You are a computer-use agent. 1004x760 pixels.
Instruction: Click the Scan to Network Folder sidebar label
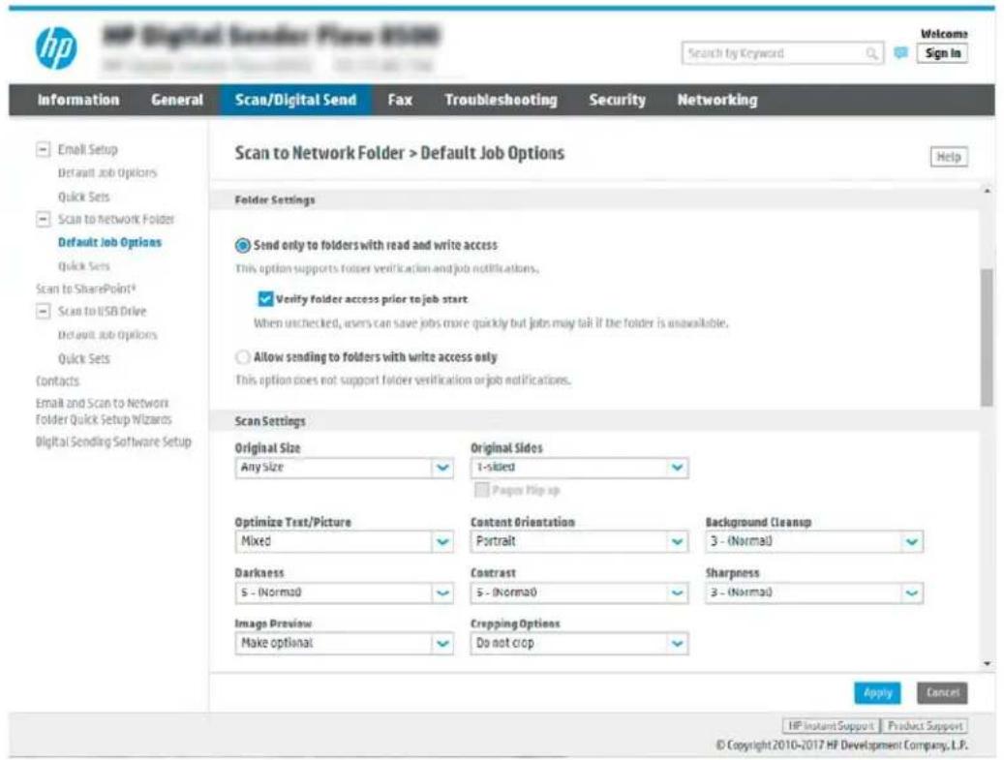pos(116,220)
